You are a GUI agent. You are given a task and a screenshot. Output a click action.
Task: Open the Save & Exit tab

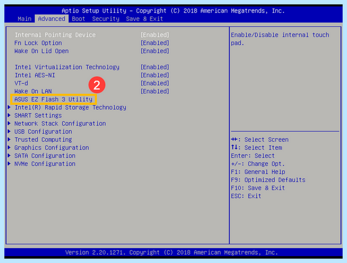click(x=144, y=19)
